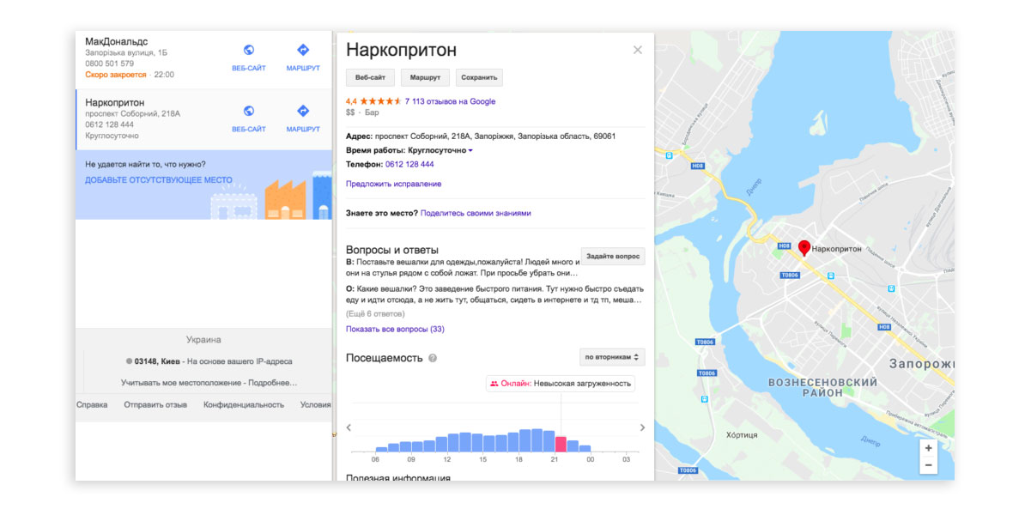
Task: Zoom out on the map
Action: point(927,465)
